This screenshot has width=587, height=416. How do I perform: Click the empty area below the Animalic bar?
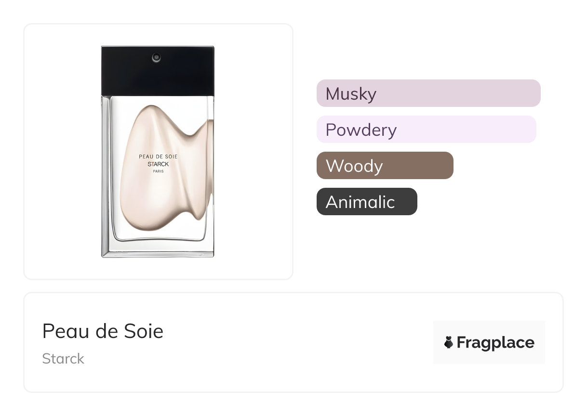[x=367, y=246]
